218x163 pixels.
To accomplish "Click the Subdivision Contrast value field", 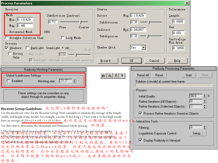I will pos(53,22).
